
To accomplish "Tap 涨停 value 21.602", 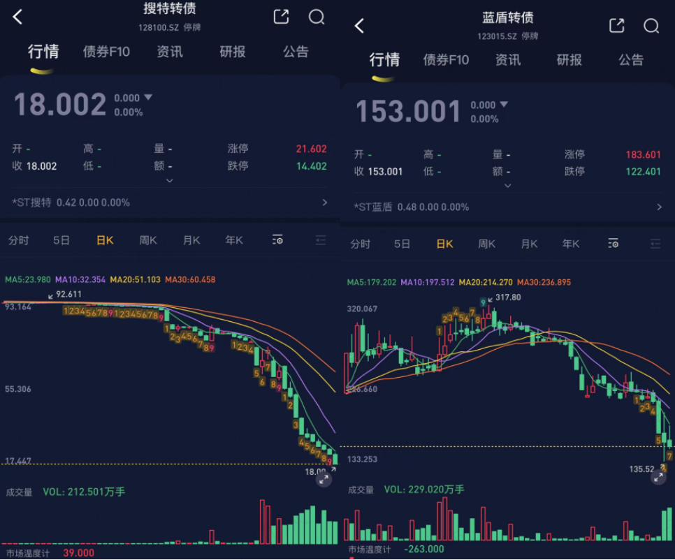I will click(x=311, y=149).
